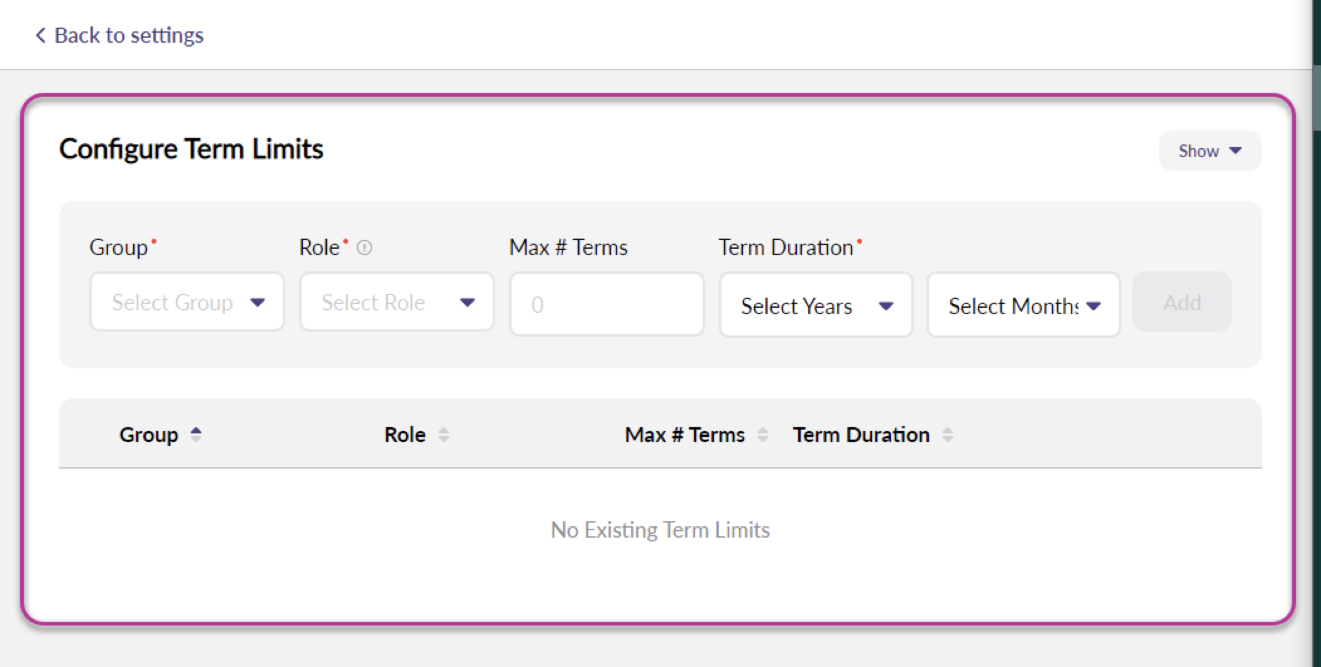Toggle sort icon beside Role column
Viewport: 1321px width, 667px height.
[x=444, y=435]
